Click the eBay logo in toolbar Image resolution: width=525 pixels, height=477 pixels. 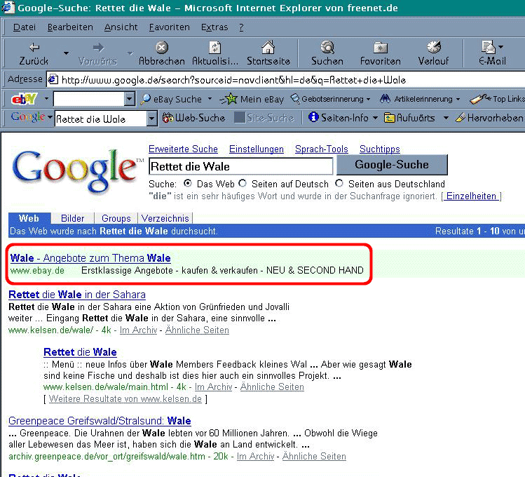pyautogui.click(x=24, y=99)
